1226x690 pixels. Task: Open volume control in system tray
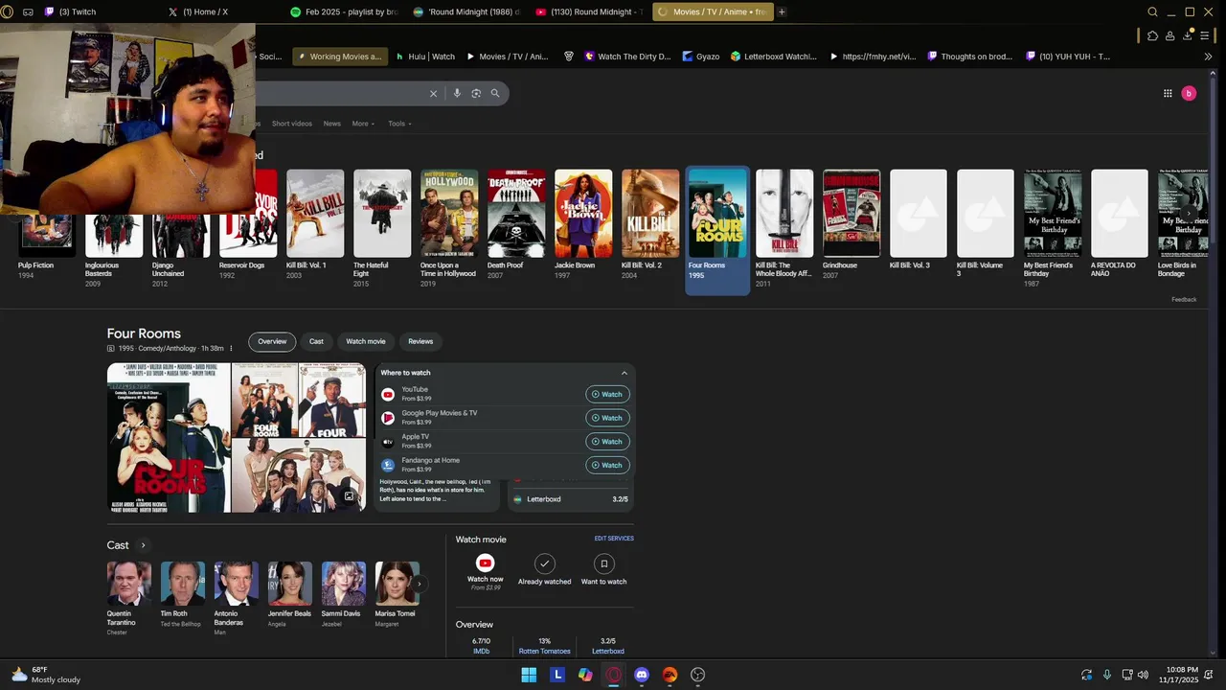click(x=1143, y=675)
